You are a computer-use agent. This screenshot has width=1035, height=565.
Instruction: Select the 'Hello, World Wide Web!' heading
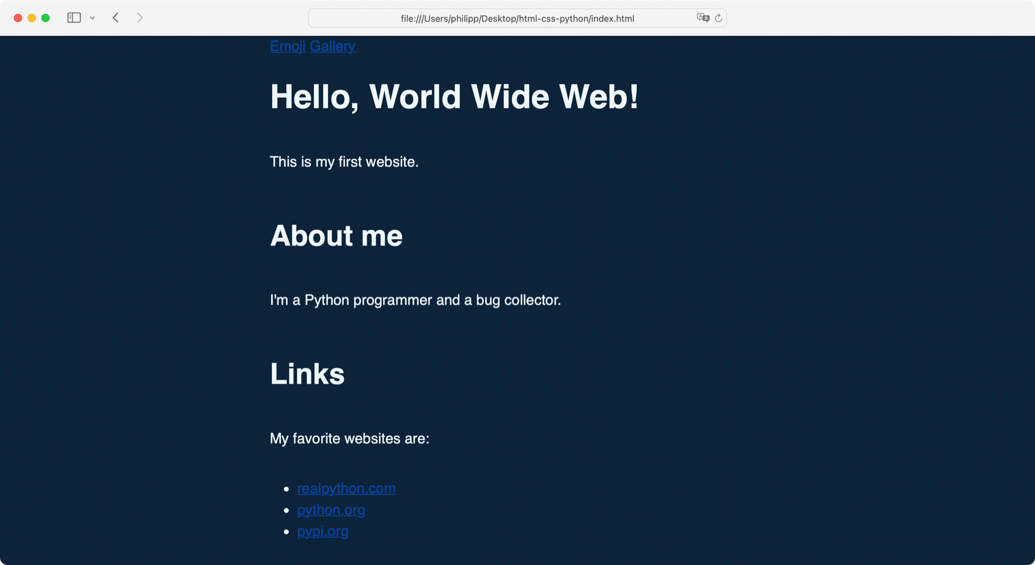click(454, 97)
